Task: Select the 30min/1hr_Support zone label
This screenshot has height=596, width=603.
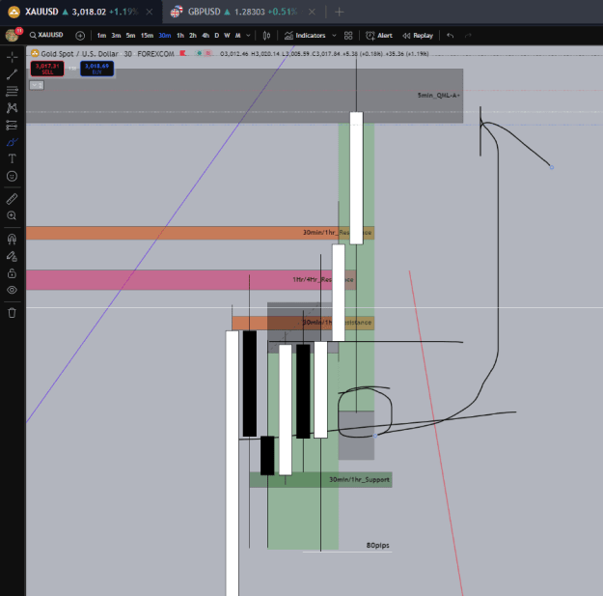Action: coord(359,480)
